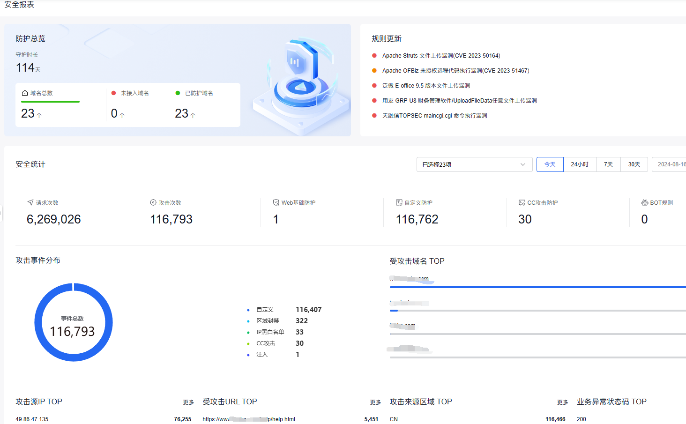Image resolution: width=686 pixels, height=424 pixels.
Task: Click the first attacked-domain progress bar
Action: 537,287
